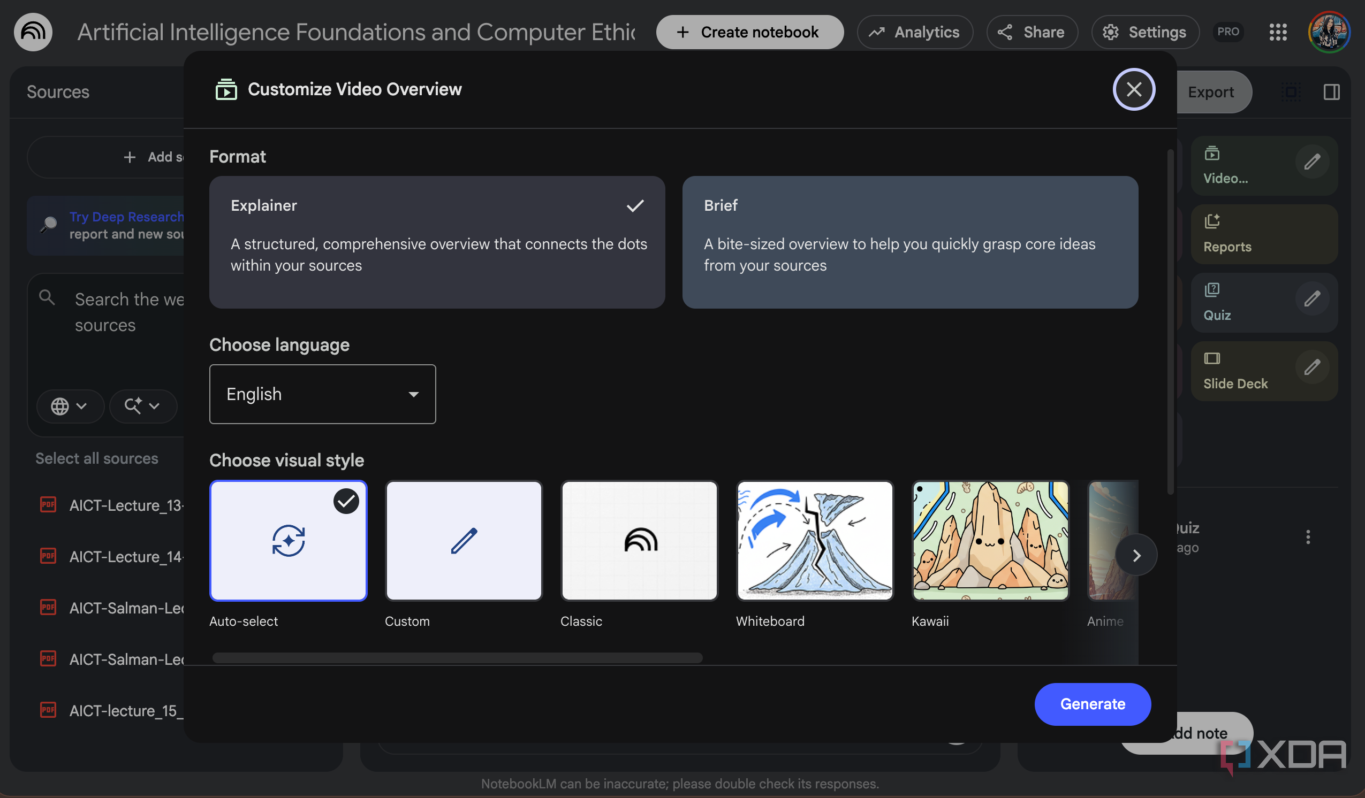Click the PDF icon for AICT-Lecture_13
Viewport: 1365px width, 798px height.
(48, 504)
